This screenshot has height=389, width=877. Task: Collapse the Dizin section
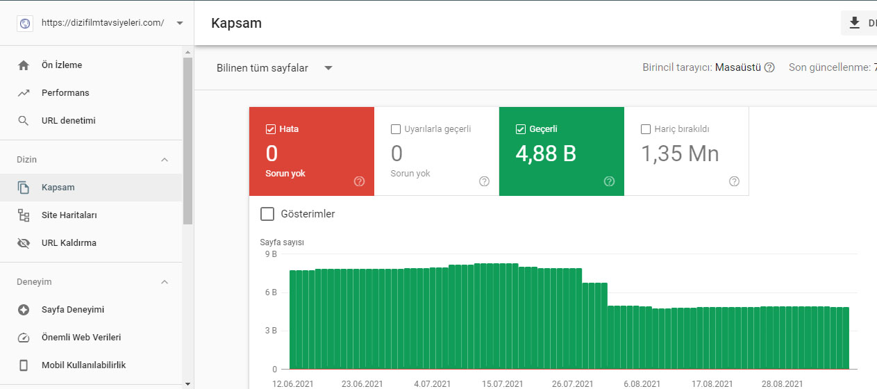[165, 160]
